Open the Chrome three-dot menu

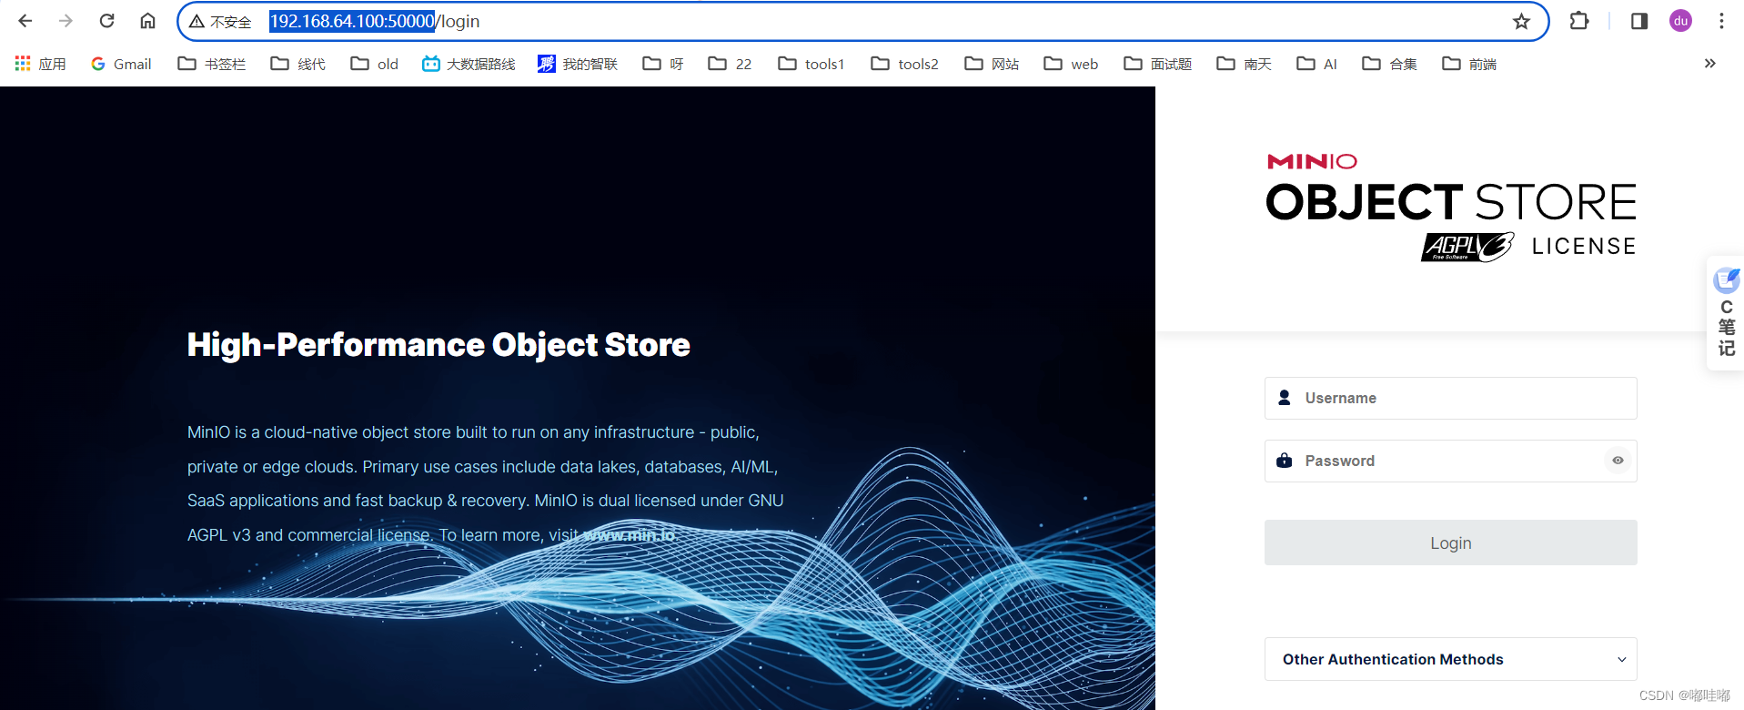click(x=1721, y=21)
